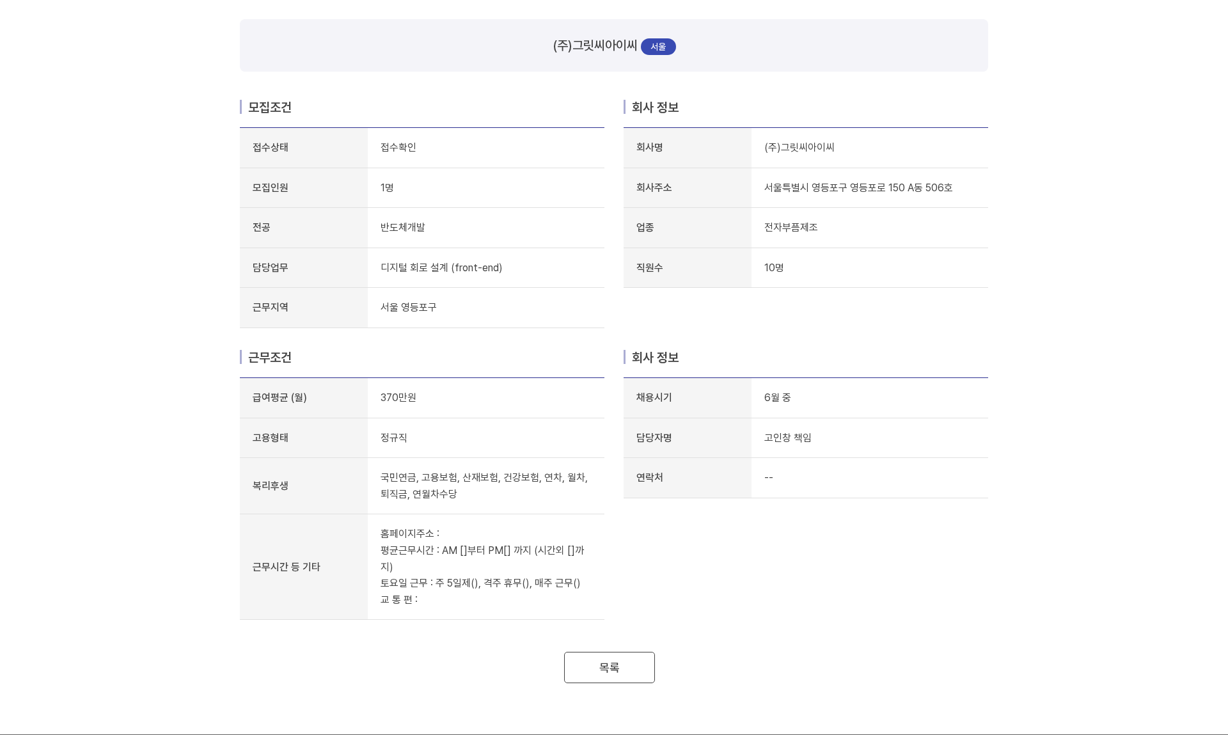Click the 목록 button
This screenshot has width=1228, height=735.
click(609, 667)
